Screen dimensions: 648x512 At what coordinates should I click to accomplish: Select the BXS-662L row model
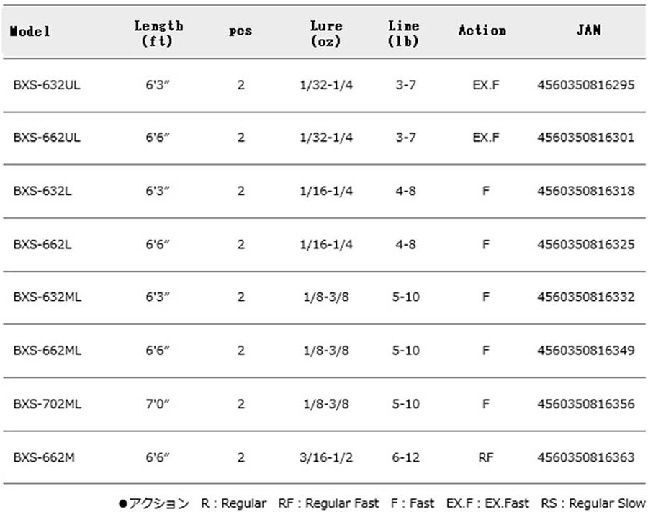[x=42, y=244]
